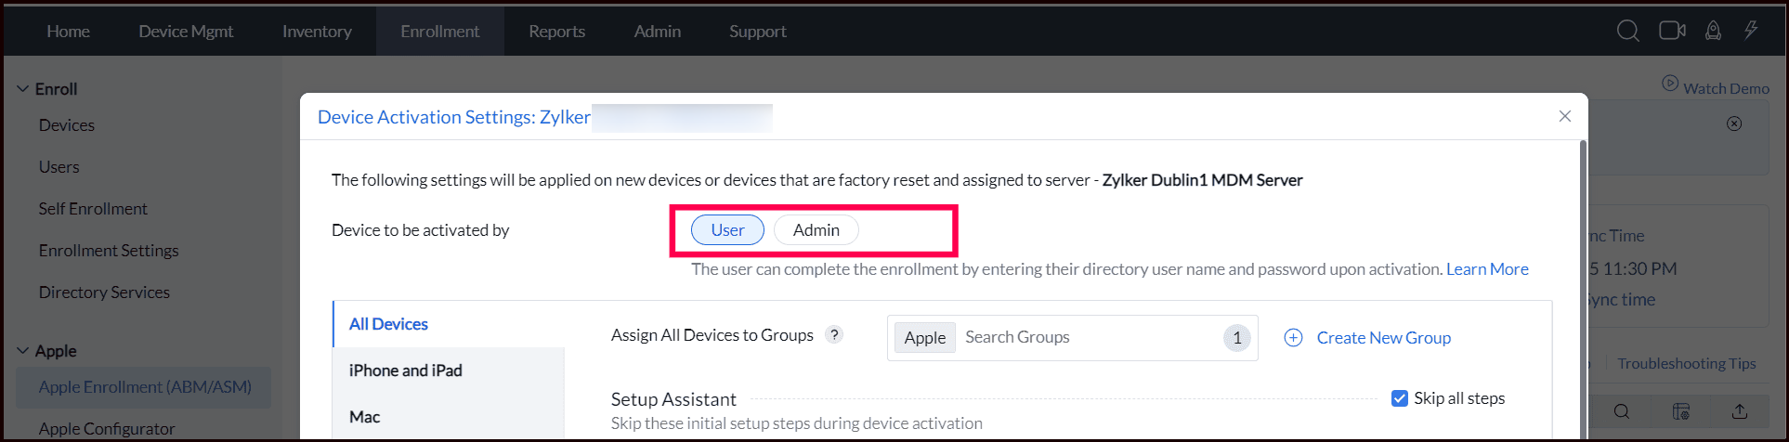
Task: Collapse the Enroll sidebar section
Action: [23, 89]
